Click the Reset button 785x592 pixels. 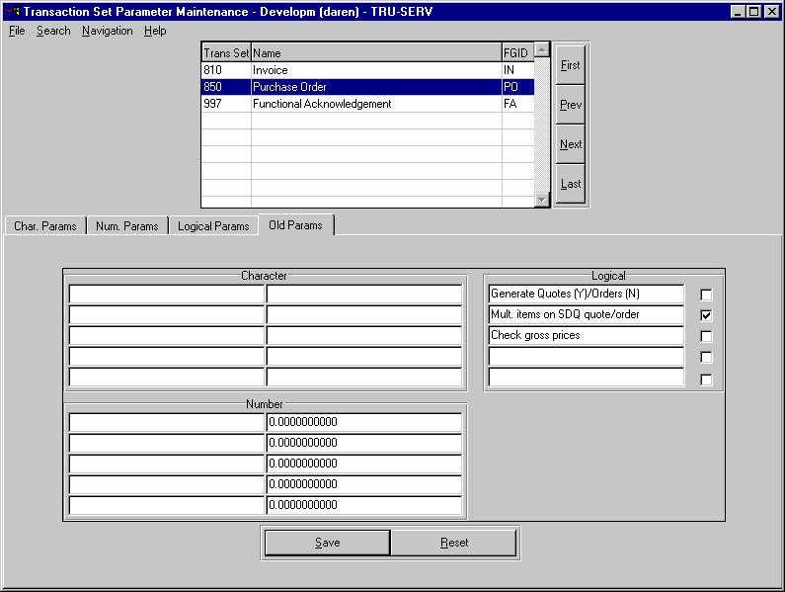coord(454,543)
